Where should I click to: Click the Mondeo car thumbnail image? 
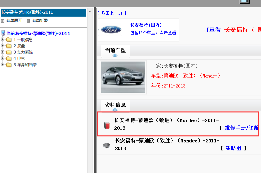coord(123,77)
